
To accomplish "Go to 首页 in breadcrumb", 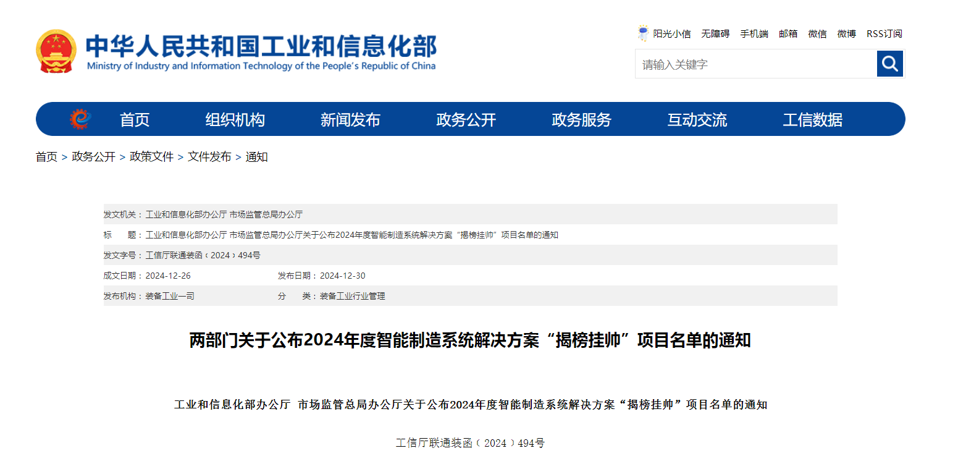I will 46,157.
